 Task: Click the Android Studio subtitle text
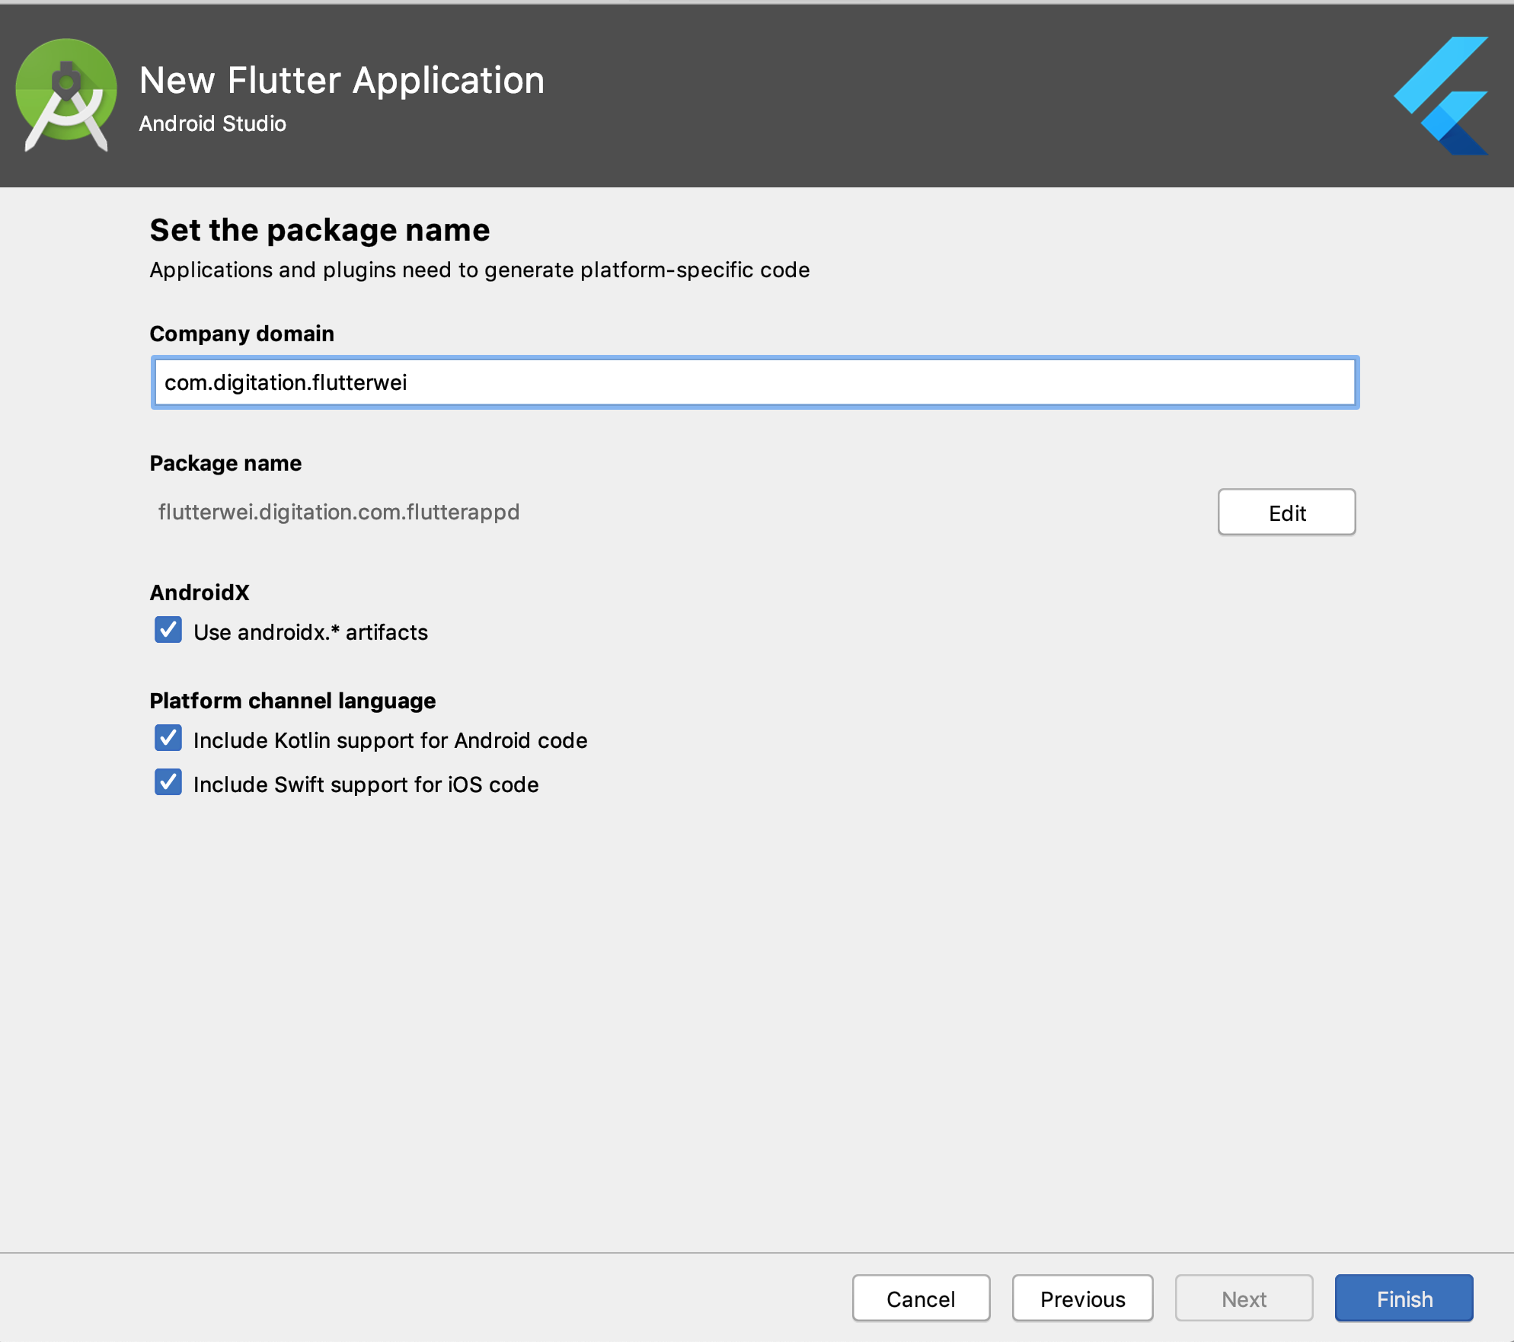212,123
